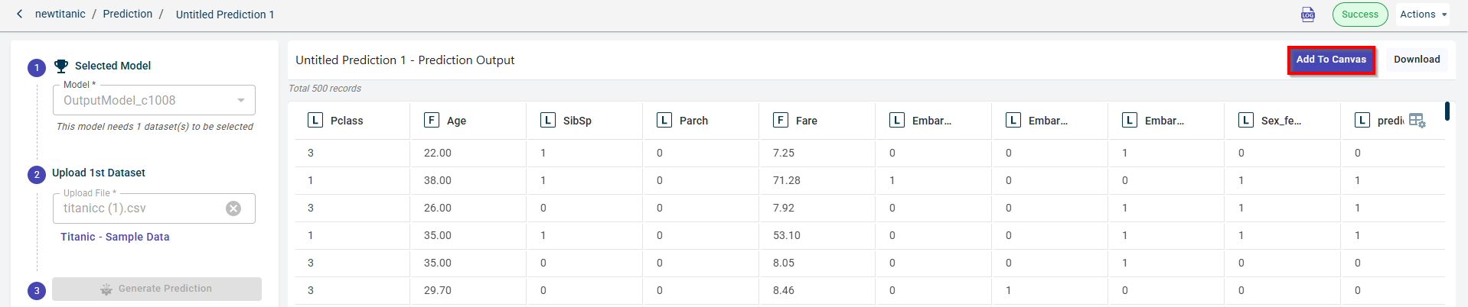
Task: Navigate to Prediction breadcrumb
Action: click(x=128, y=15)
